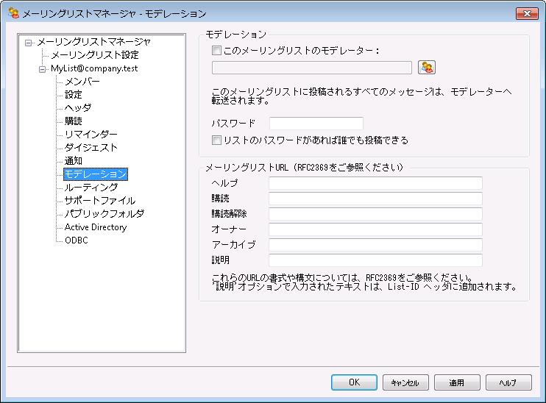Open the ODBC tree item
Viewport: 546px width, 403px height.
point(76,240)
